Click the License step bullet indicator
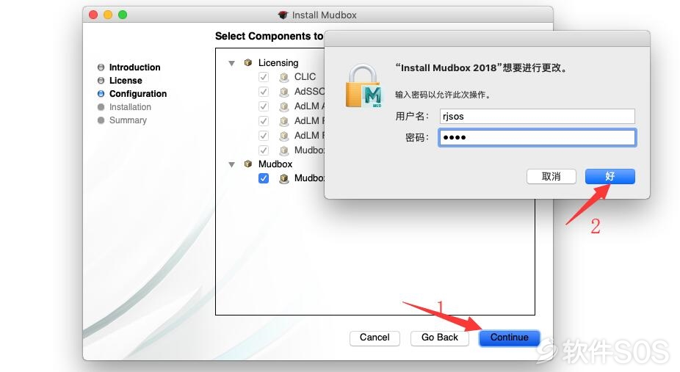Viewport: 680px width, 372px height. 101,81
